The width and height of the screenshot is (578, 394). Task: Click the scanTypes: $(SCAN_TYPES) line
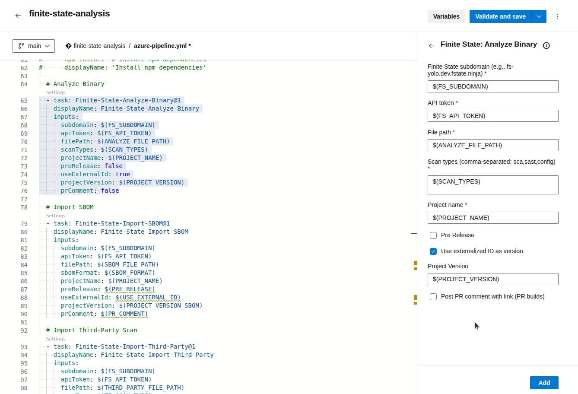coord(104,149)
